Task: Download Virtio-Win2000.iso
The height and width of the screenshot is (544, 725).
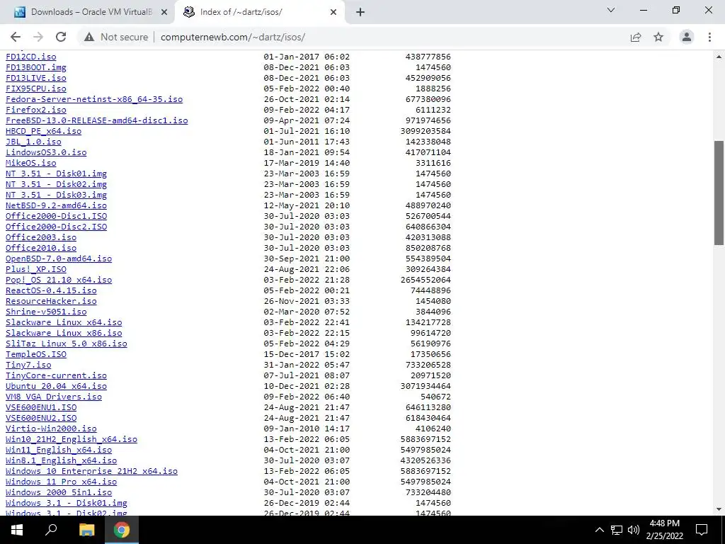Action: (51, 429)
